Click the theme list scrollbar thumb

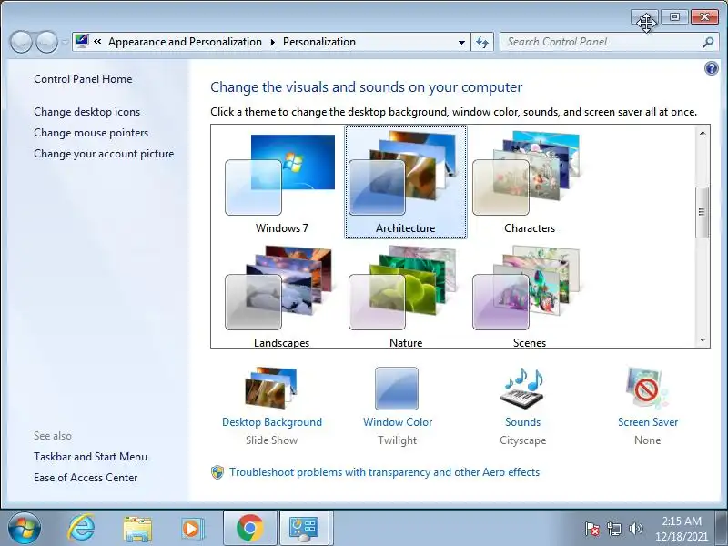(702, 212)
